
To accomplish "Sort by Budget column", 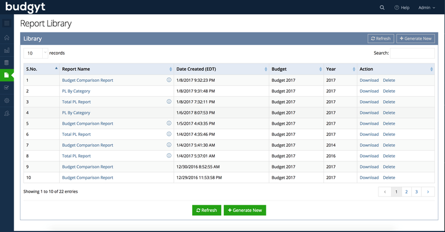I will [296, 69].
